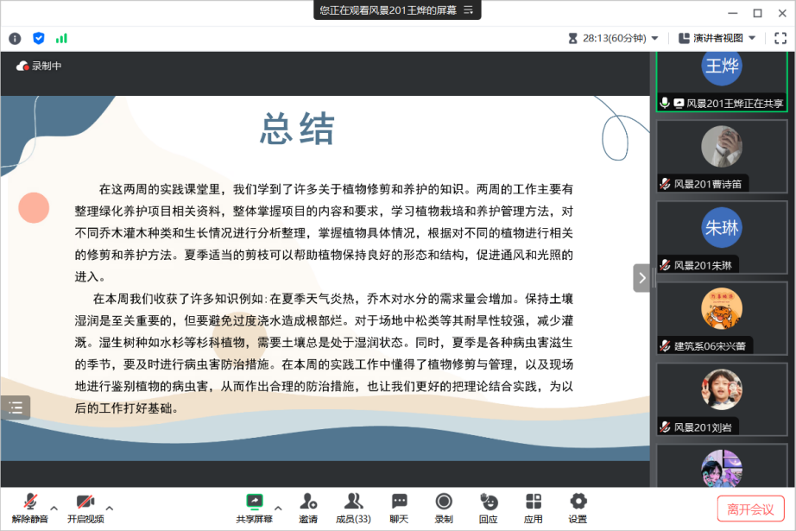Open the 聊天 chat panel
This screenshot has height=531, width=796.
(399, 508)
